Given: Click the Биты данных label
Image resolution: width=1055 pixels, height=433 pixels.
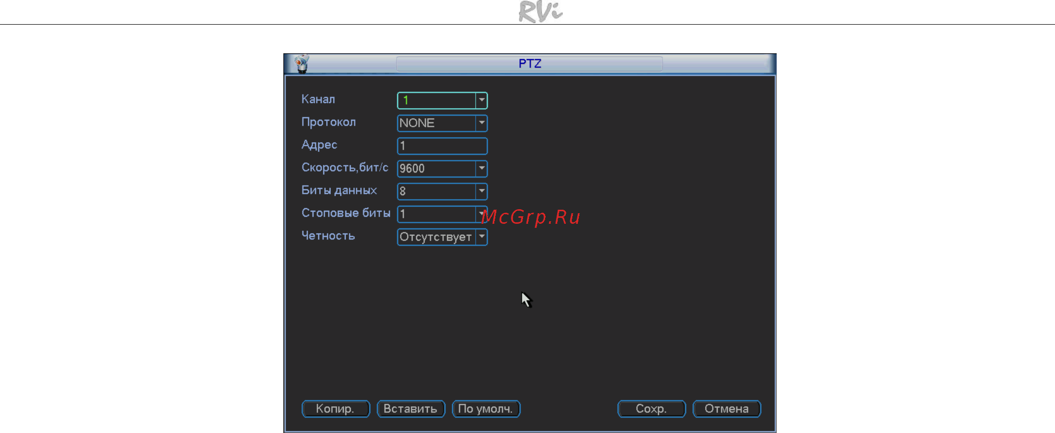Looking at the screenshot, I should coord(339,190).
